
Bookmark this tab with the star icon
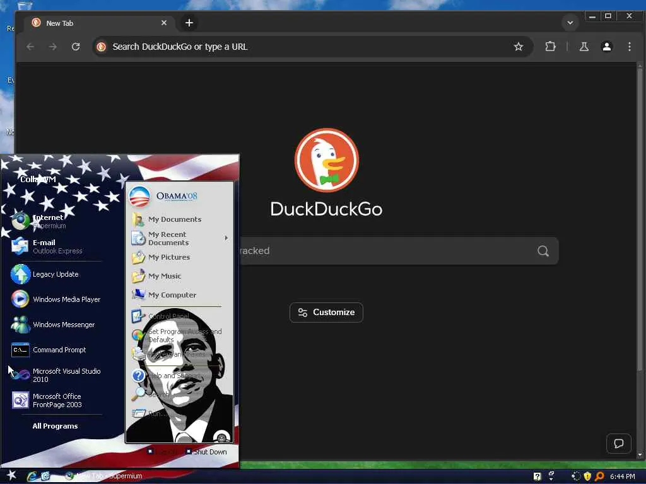519,47
